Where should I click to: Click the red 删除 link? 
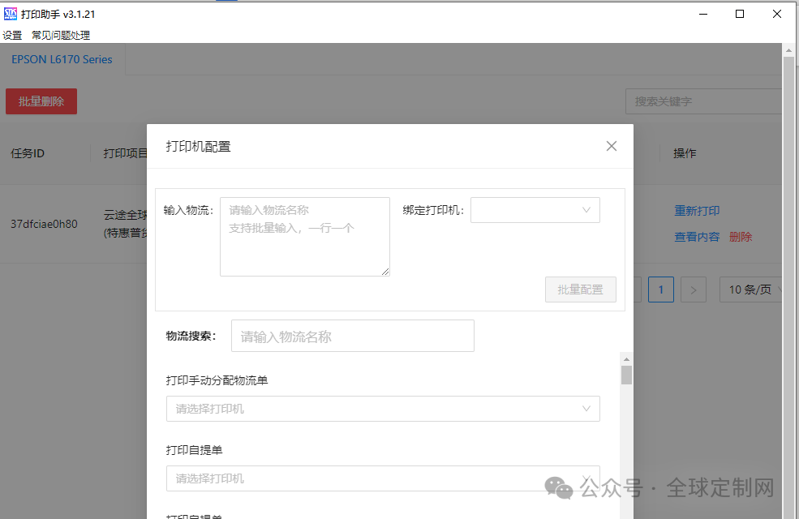click(x=740, y=236)
